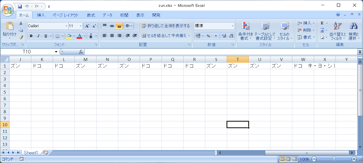Click the formula bar input field

pos(221,52)
